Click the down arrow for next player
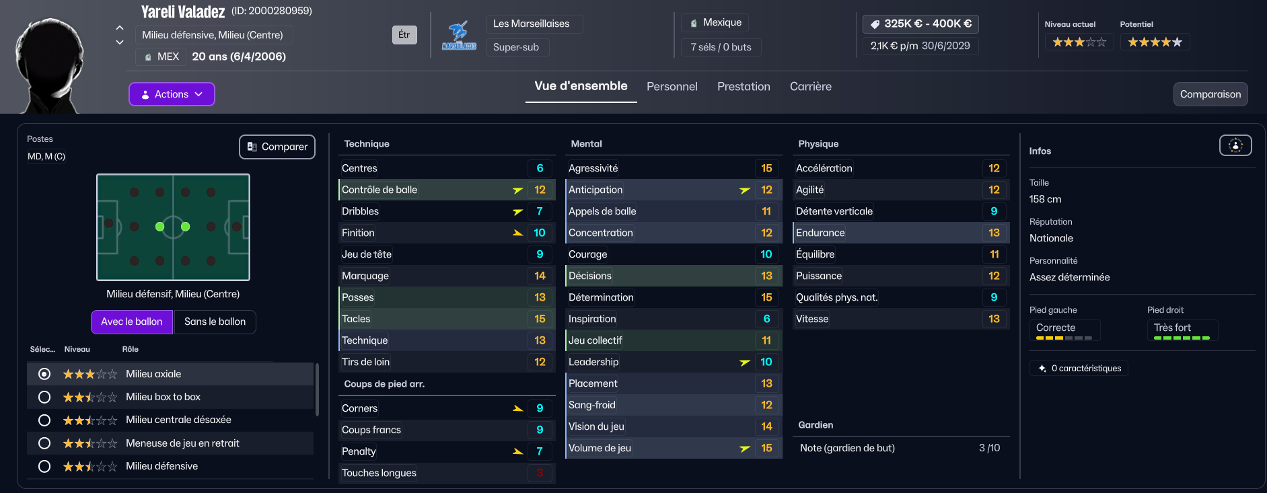 [x=120, y=42]
